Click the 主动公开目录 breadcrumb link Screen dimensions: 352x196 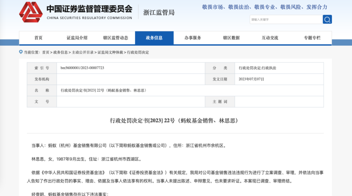[x=82, y=52]
